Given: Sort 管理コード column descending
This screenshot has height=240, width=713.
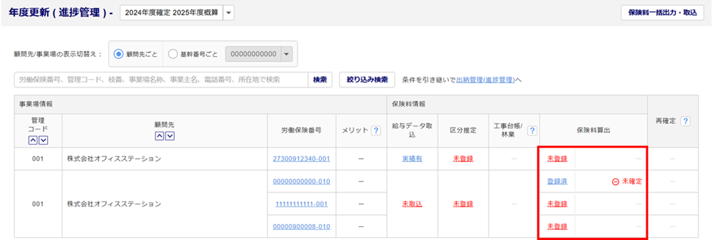Looking at the screenshot, I should [43, 140].
